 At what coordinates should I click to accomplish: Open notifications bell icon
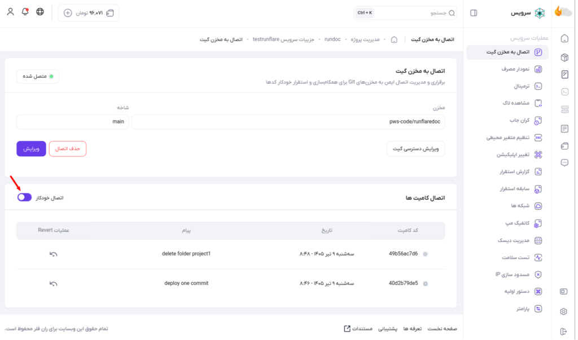[x=25, y=12]
